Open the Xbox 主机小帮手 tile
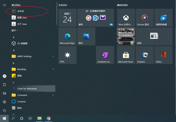The image size is (176, 122). pyautogui.click(x=126, y=18)
